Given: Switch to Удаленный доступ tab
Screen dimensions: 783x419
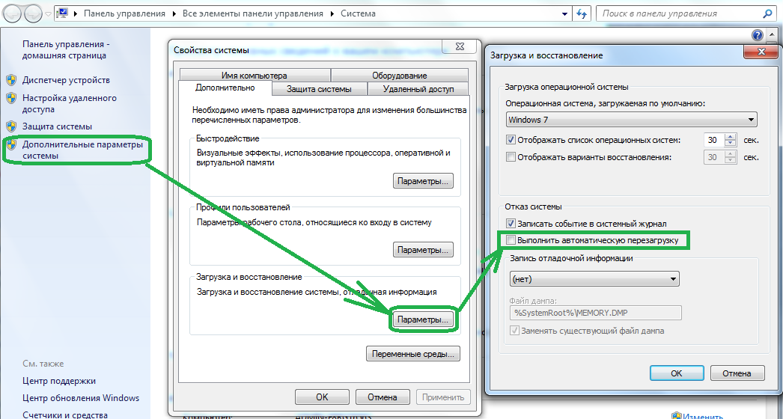Looking at the screenshot, I should coord(418,89).
